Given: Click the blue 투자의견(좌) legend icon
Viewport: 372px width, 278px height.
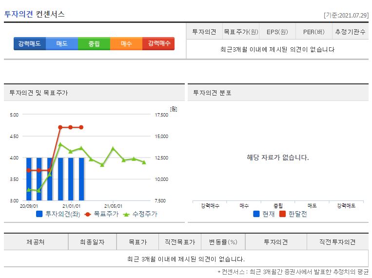Looking at the screenshot, I should [39, 214].
